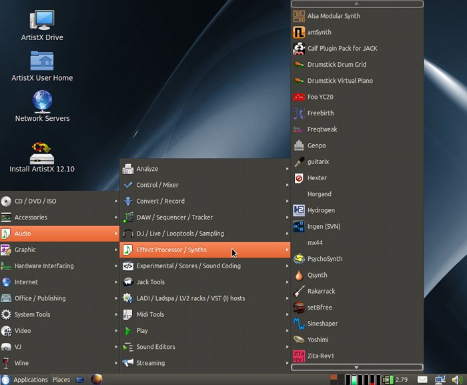The height and width of the screenshot is (385, 467).
Task: Open the Hydrogen drum machine icon
Action: [x=299, y=210]
